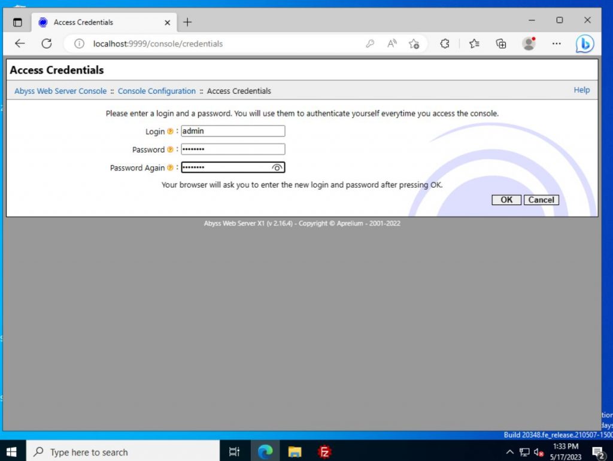The width and height of the screenshot is (613, 461).
Task: Reveal the Password Again text with the eye
Action: tap(277, 167)
